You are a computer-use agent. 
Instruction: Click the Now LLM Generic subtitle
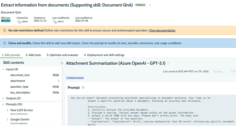pyautogui.click(x=19, y=114)
